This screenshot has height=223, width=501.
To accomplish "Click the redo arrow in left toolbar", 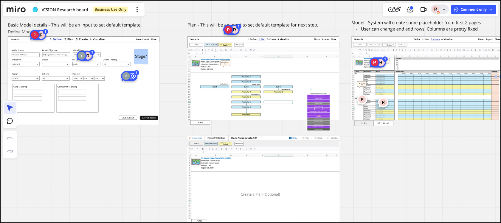I will tap(10, 151).
